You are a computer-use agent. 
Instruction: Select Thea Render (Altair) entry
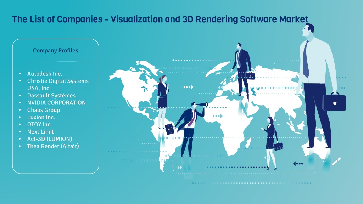click(x=53, y=146)
